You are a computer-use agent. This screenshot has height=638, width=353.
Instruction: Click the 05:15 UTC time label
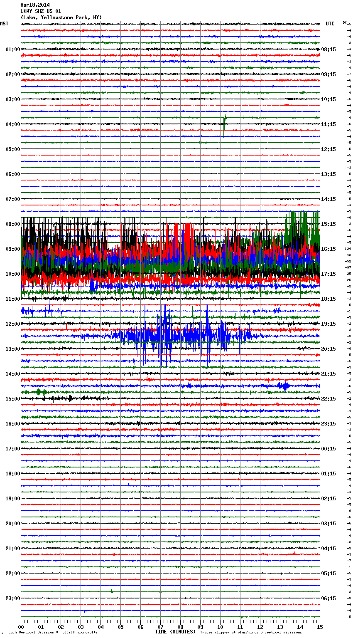[x=328, y=574]
